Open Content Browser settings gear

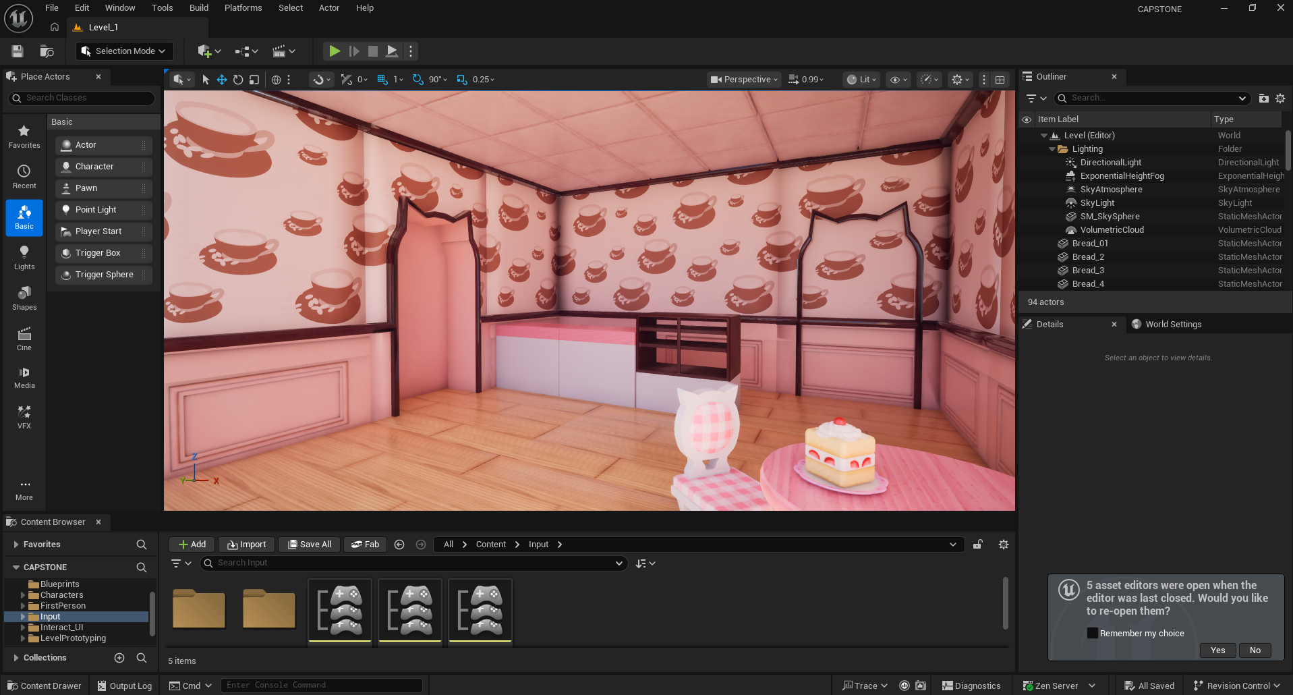point(1004,545)
